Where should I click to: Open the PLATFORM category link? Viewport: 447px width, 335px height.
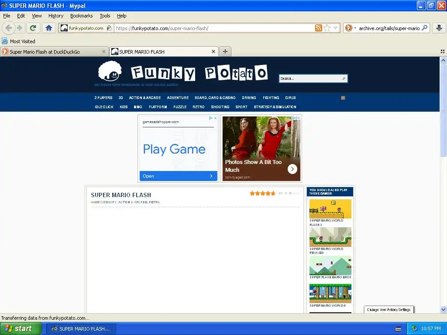[x=158, y=107]
